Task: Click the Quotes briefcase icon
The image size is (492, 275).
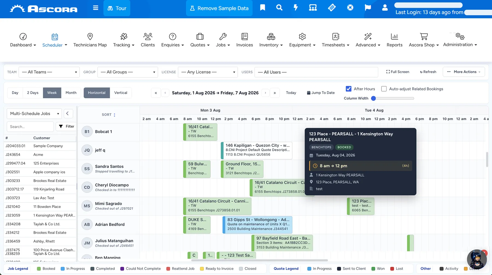Action: tap(200, 37)
